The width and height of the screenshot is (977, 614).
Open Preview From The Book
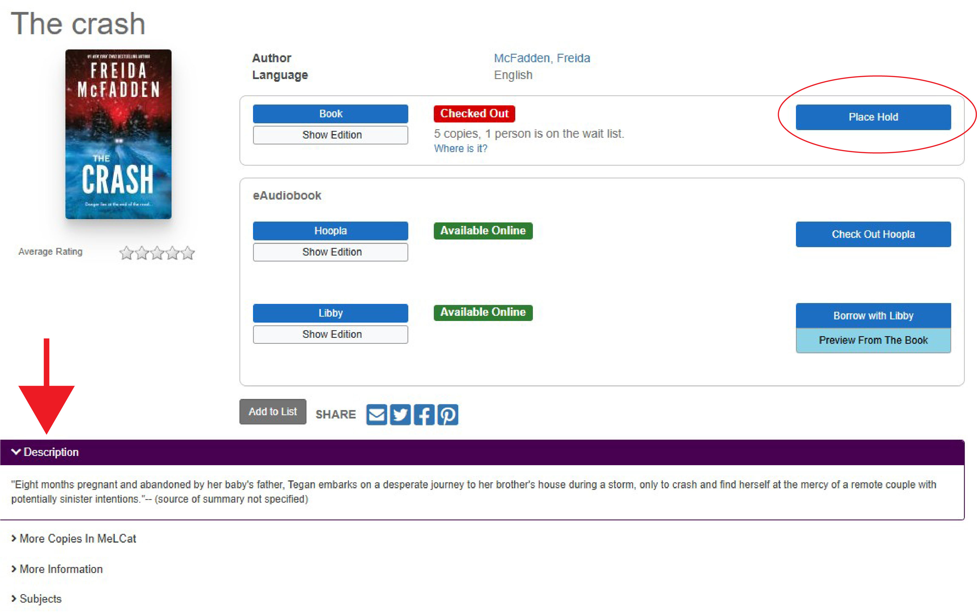pos(873,340)
